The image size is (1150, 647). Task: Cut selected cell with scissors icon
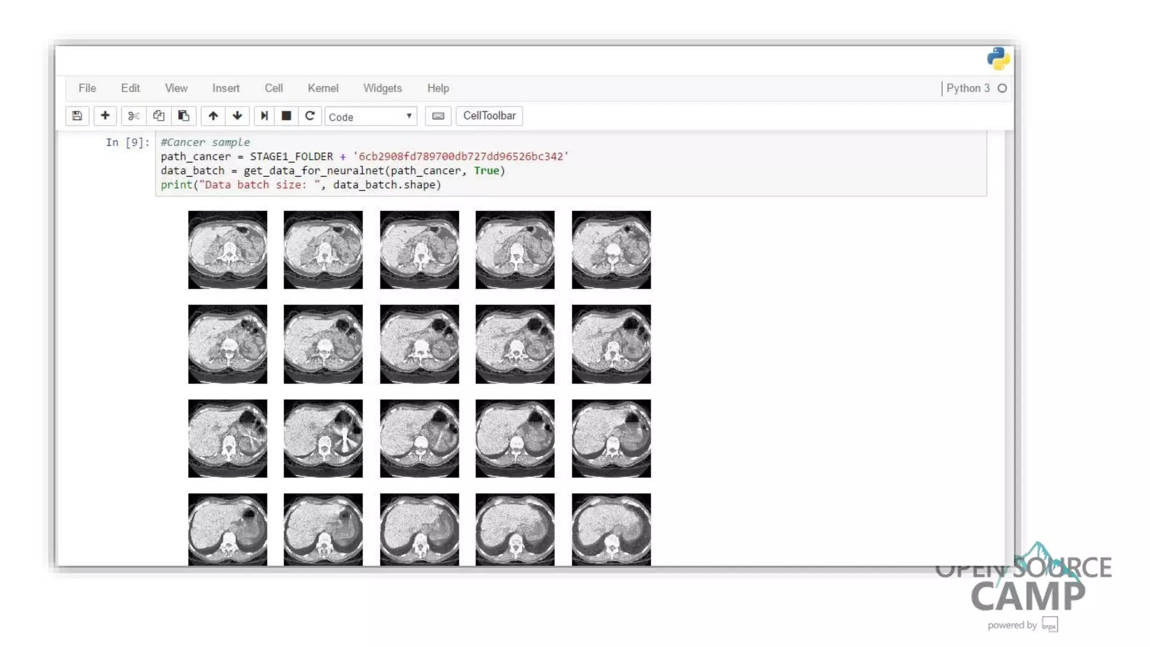134,116
